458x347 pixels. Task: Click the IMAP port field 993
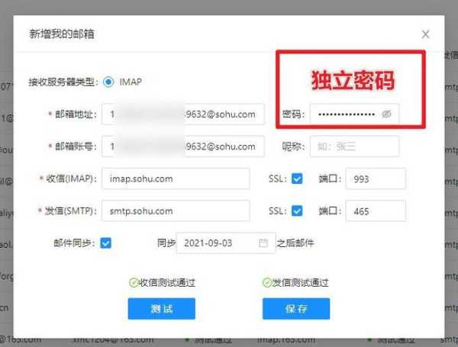(375, 179)
